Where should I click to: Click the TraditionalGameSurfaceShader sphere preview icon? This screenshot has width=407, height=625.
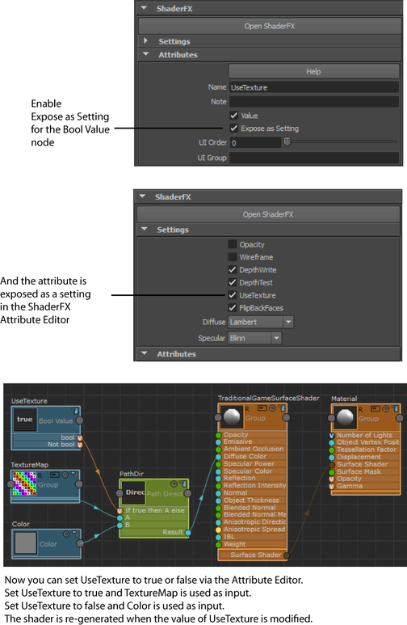tap(233, 417)
